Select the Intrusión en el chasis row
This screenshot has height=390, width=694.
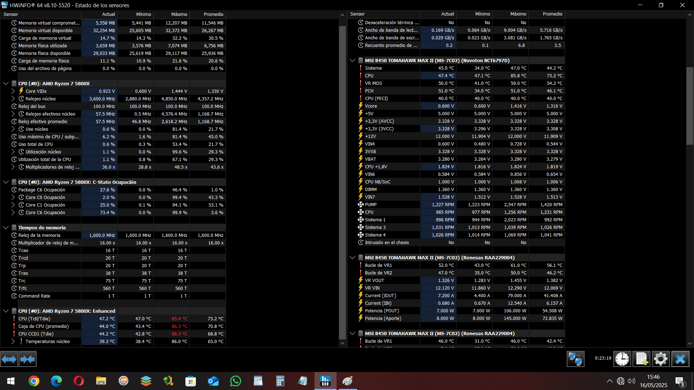click(456, 243)
